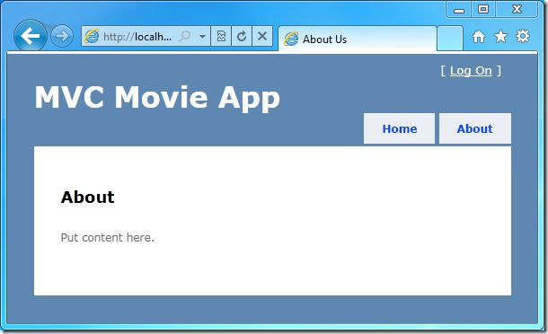548x334 pixels.
Task: Open the Tools gear menu
Action: point(523,36)
